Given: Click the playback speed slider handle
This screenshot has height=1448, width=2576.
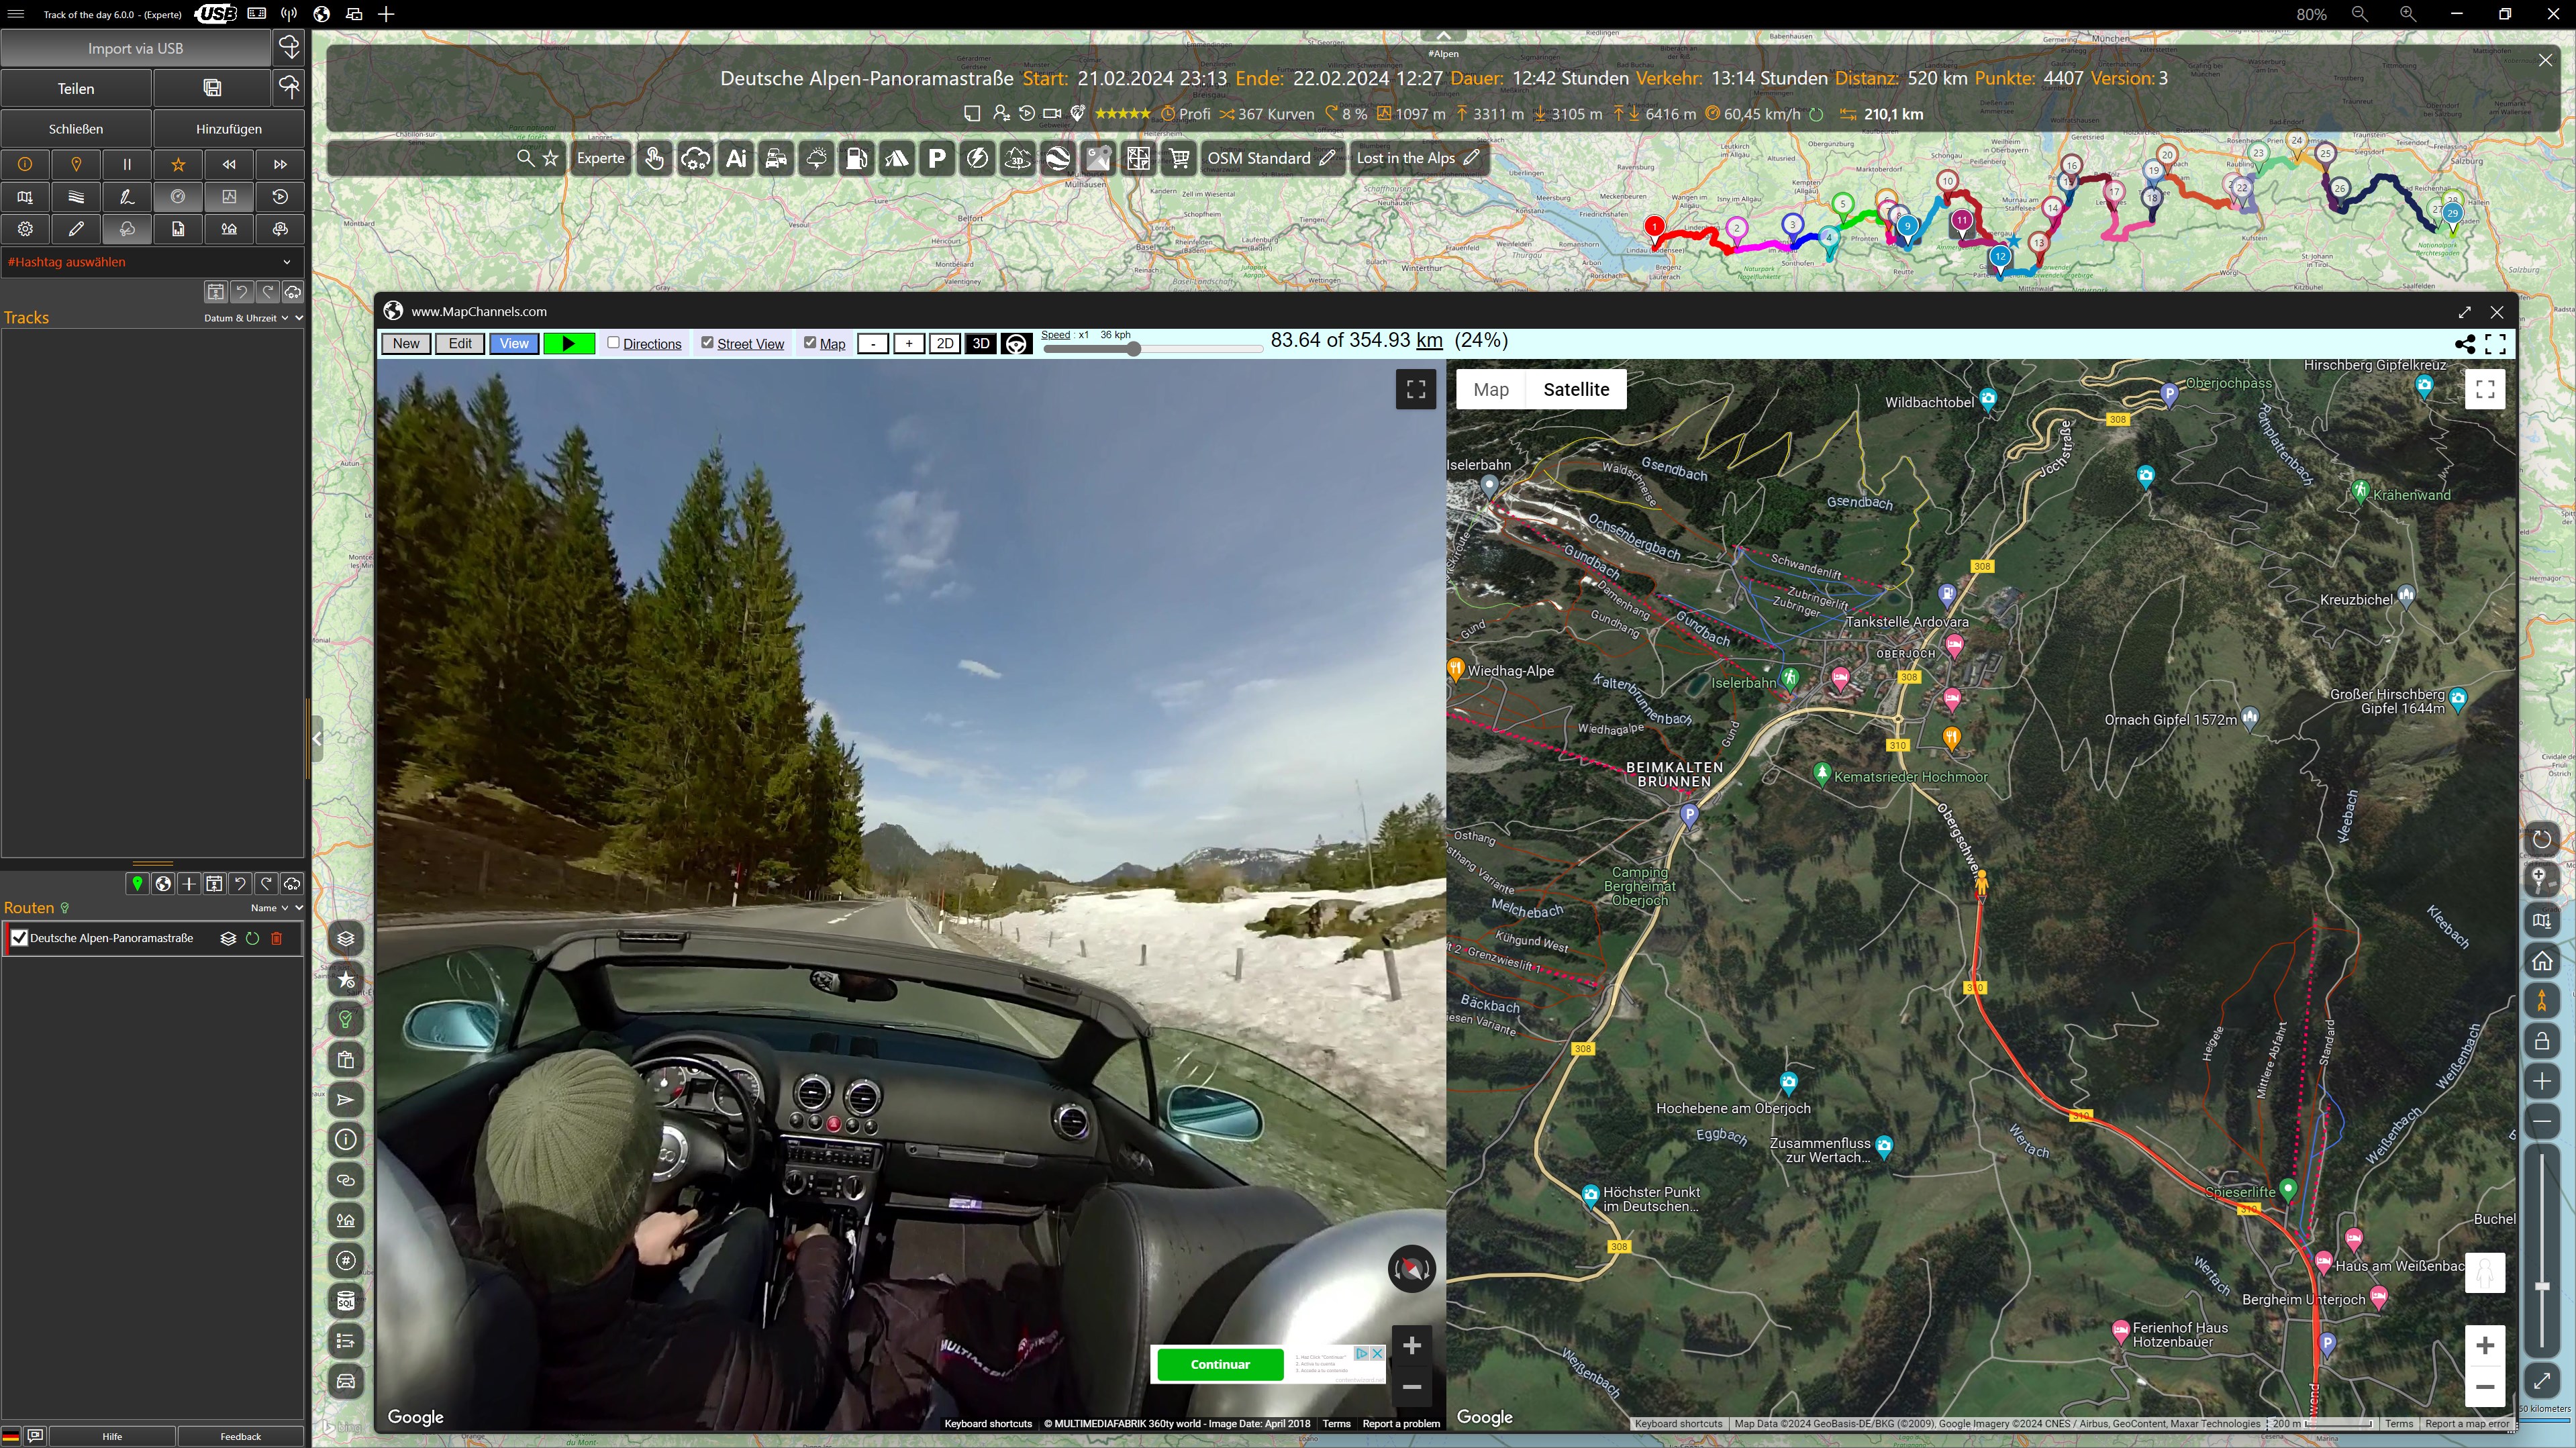Looking at the screenshot, I should click(1133, 349).
